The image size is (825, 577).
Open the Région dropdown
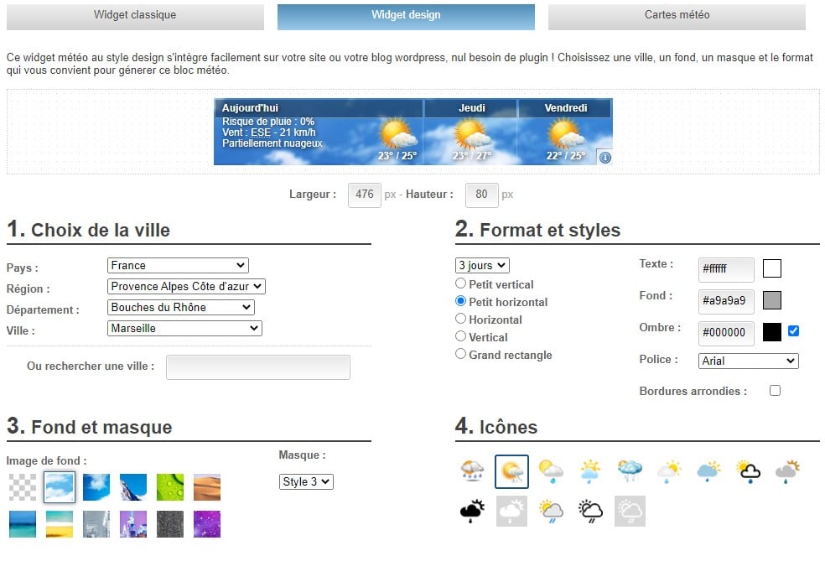coord(186,286)
